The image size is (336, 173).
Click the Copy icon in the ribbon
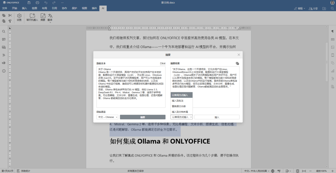tap(4, 16)
